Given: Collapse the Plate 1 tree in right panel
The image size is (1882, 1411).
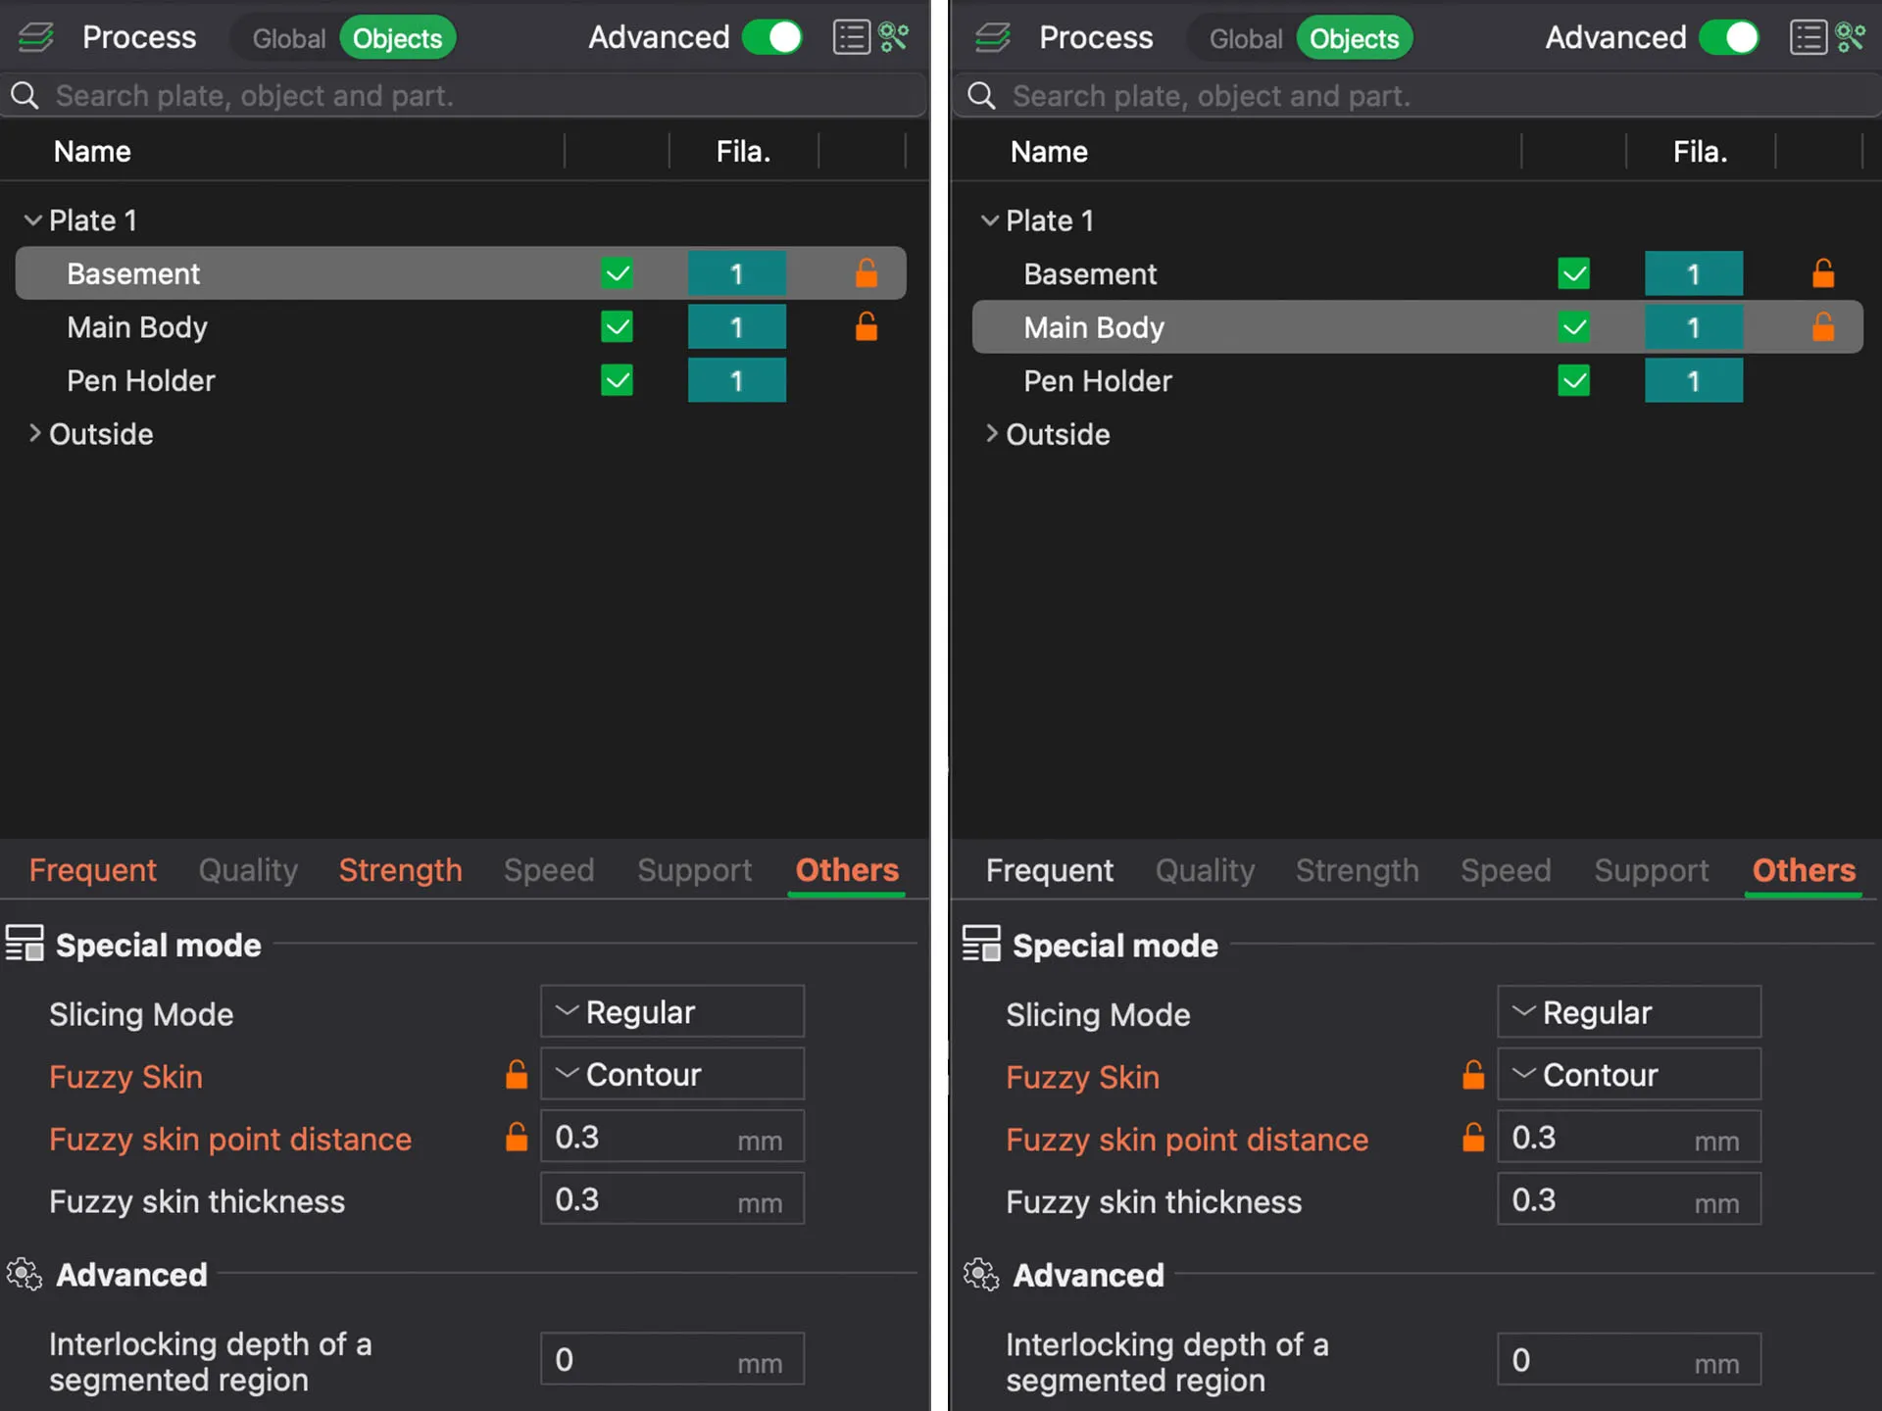Looking at the screenshot, I should (990, 220).
